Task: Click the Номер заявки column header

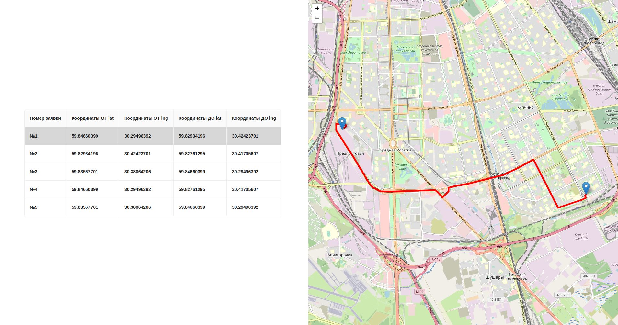Action: click(x=45, y=118)
